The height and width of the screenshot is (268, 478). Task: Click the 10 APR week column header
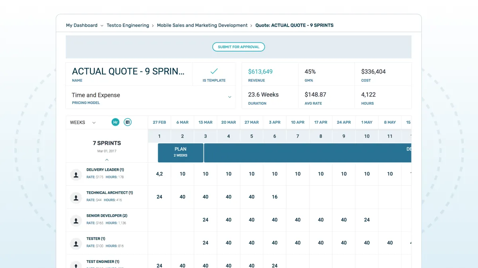point(298,122)
